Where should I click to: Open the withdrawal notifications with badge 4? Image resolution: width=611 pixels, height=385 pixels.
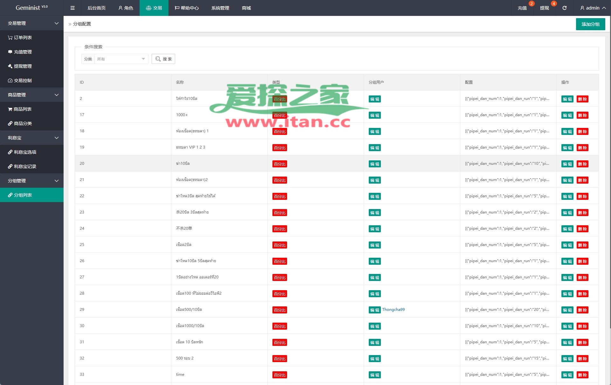(544, 8)
